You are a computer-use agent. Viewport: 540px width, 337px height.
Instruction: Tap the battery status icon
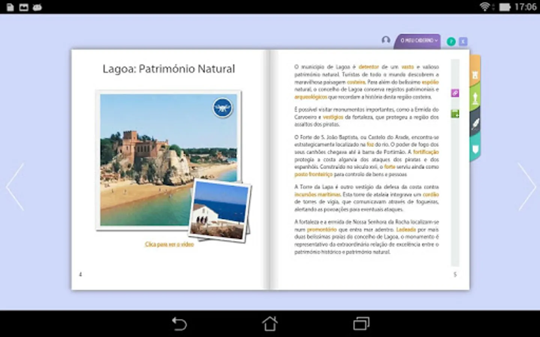coord(505,7)
